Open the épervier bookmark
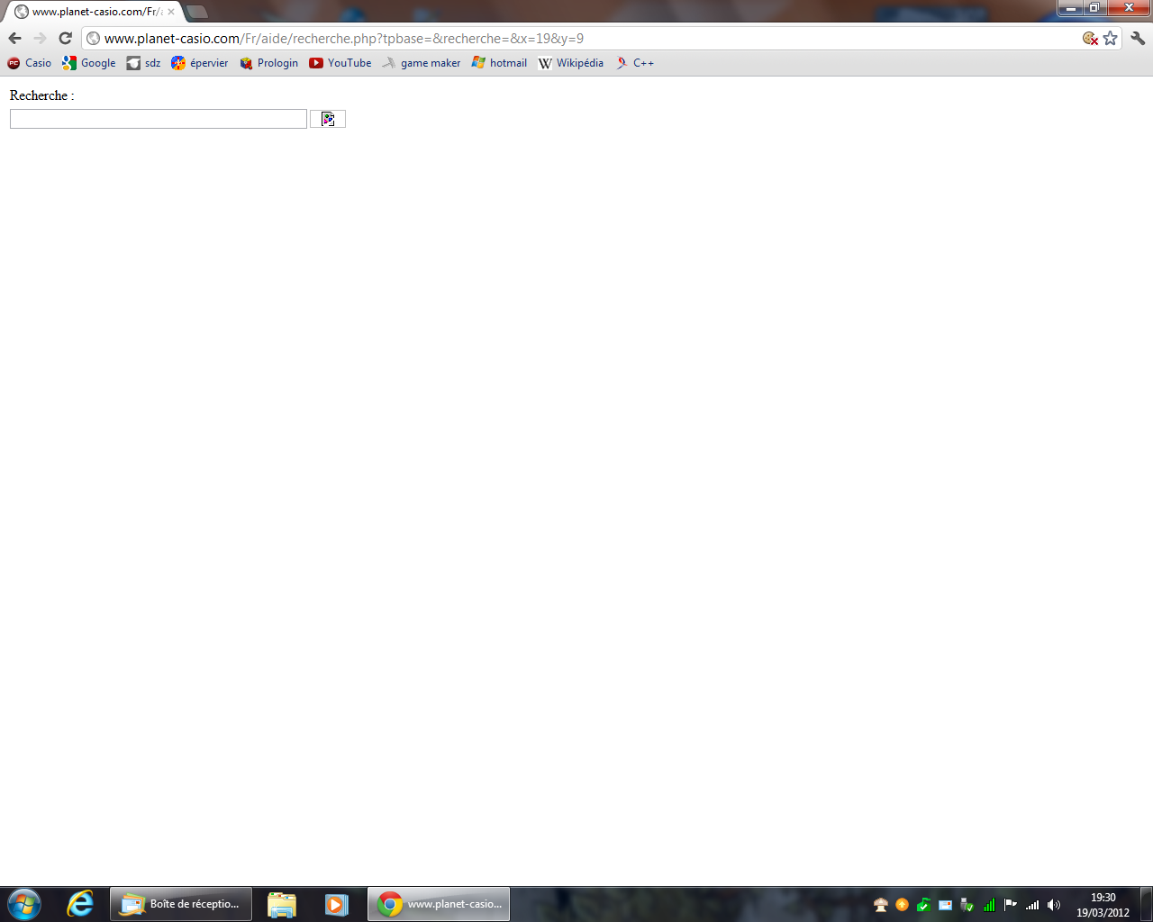This screenshot has width=1153, height=922. (x=200, y=63)
